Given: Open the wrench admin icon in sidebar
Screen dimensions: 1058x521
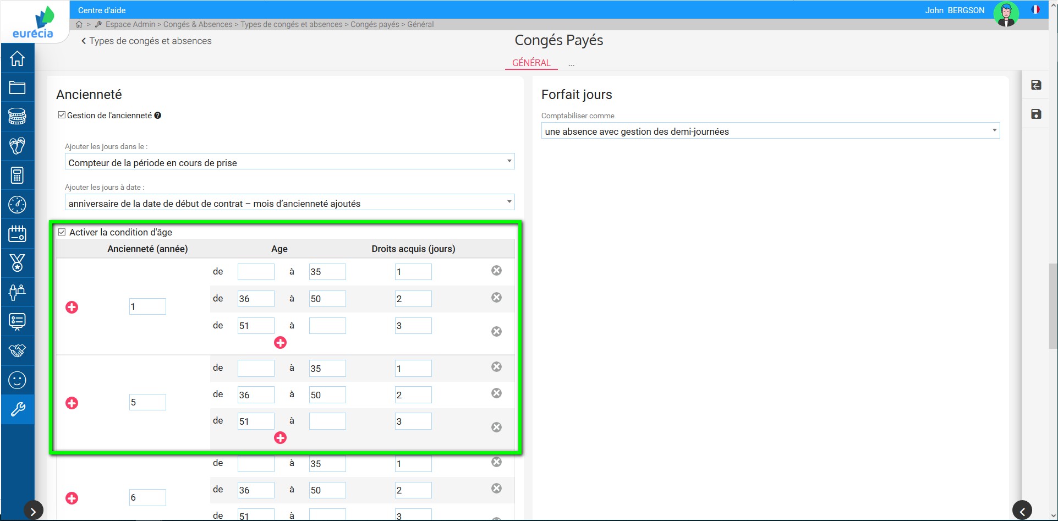Looking at the screenshot, I should pos(17,409).
